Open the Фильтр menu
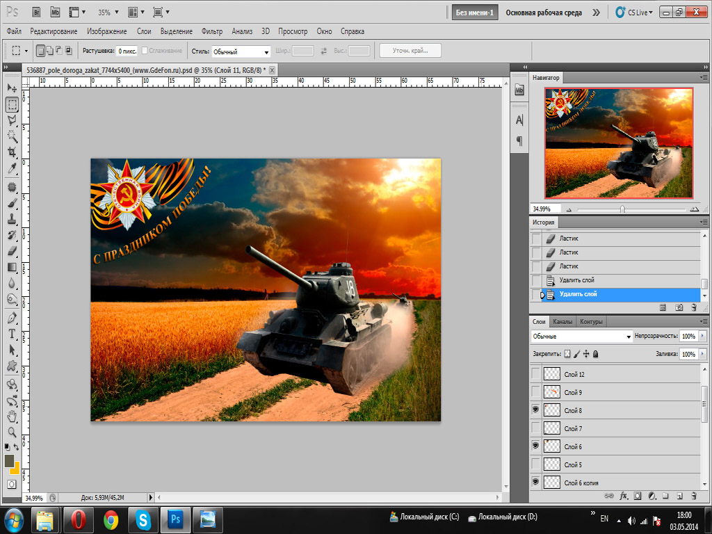The width and height of the screenshot is (712, 534). pos(211,31)
